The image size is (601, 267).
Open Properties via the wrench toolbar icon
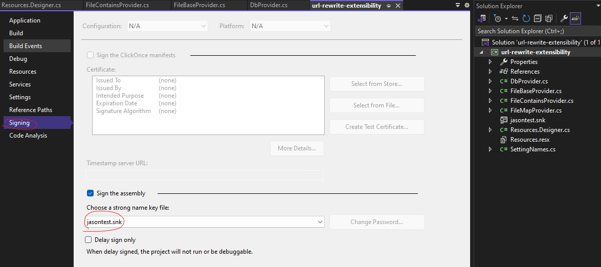click(x=564, y=18)
